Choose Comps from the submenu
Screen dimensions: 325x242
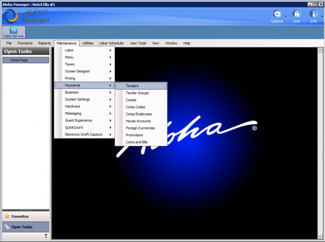tap(141, 100)
